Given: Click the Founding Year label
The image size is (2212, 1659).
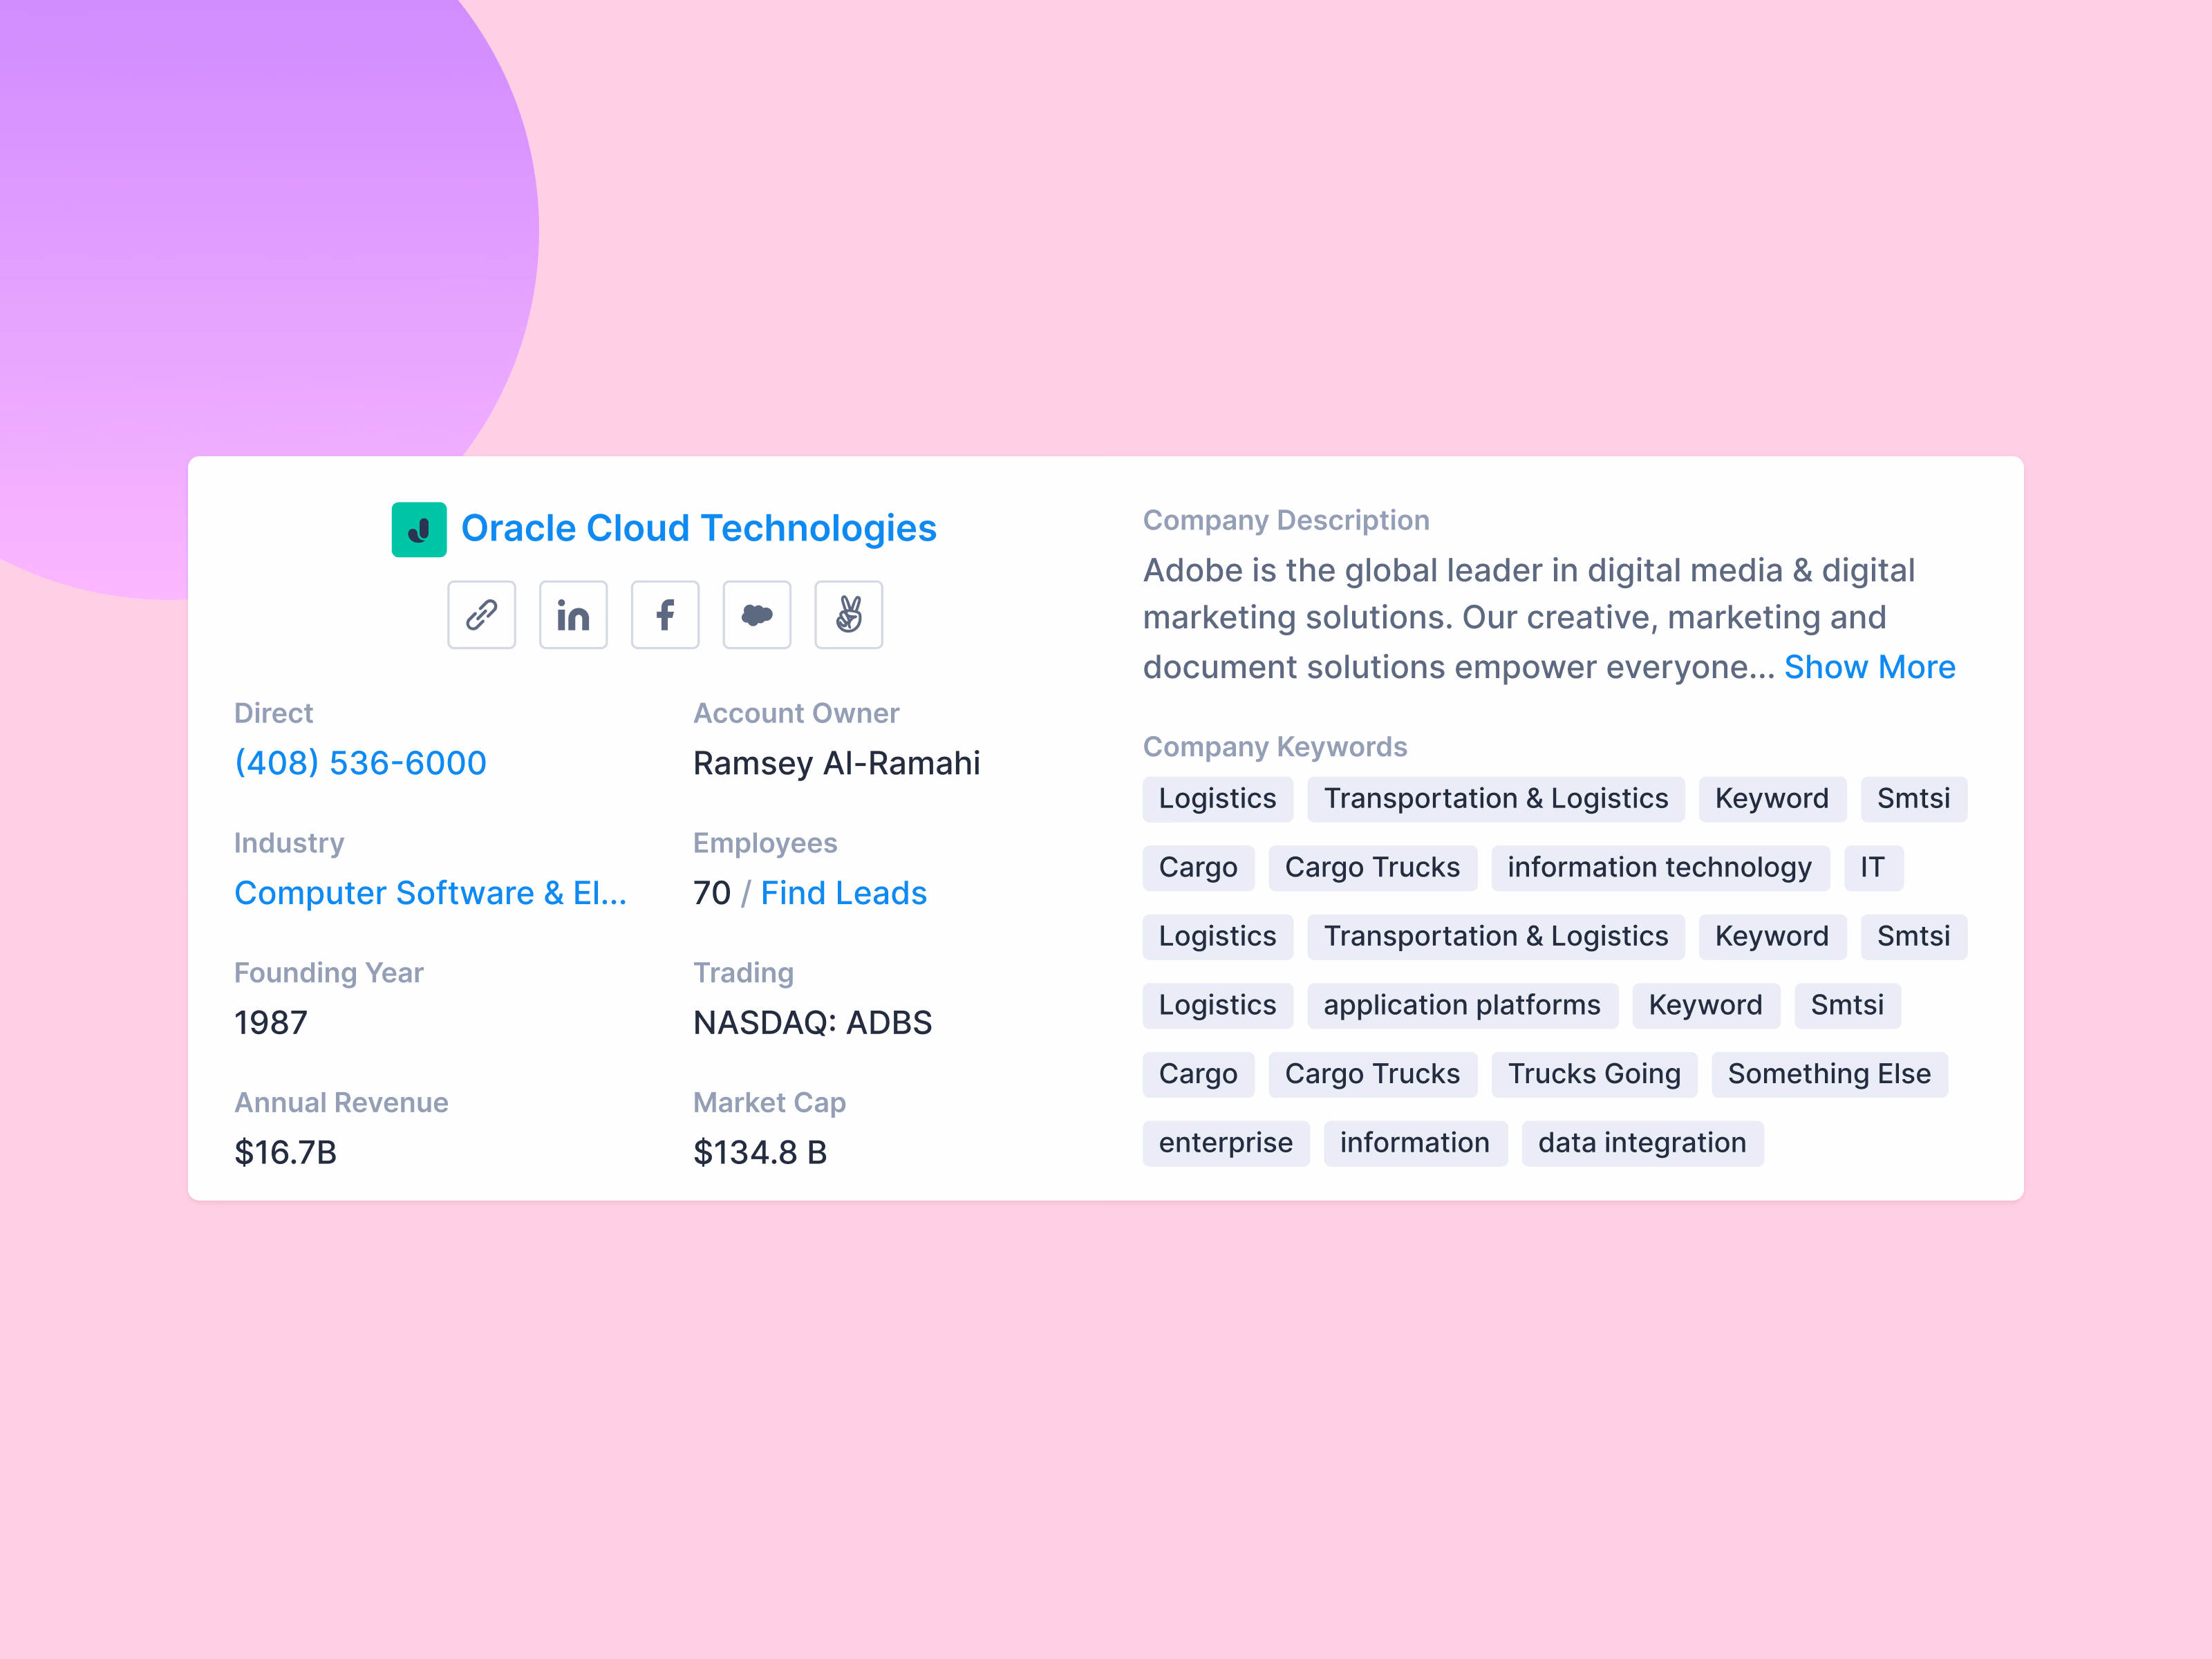Looking at the screenshot, I should coord(329,973).
